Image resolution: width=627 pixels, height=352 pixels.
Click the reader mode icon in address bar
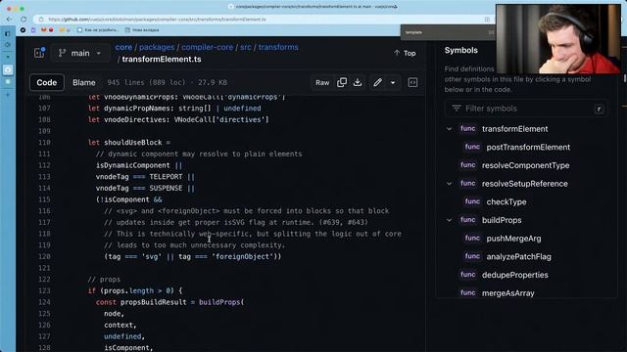(487, 20)
